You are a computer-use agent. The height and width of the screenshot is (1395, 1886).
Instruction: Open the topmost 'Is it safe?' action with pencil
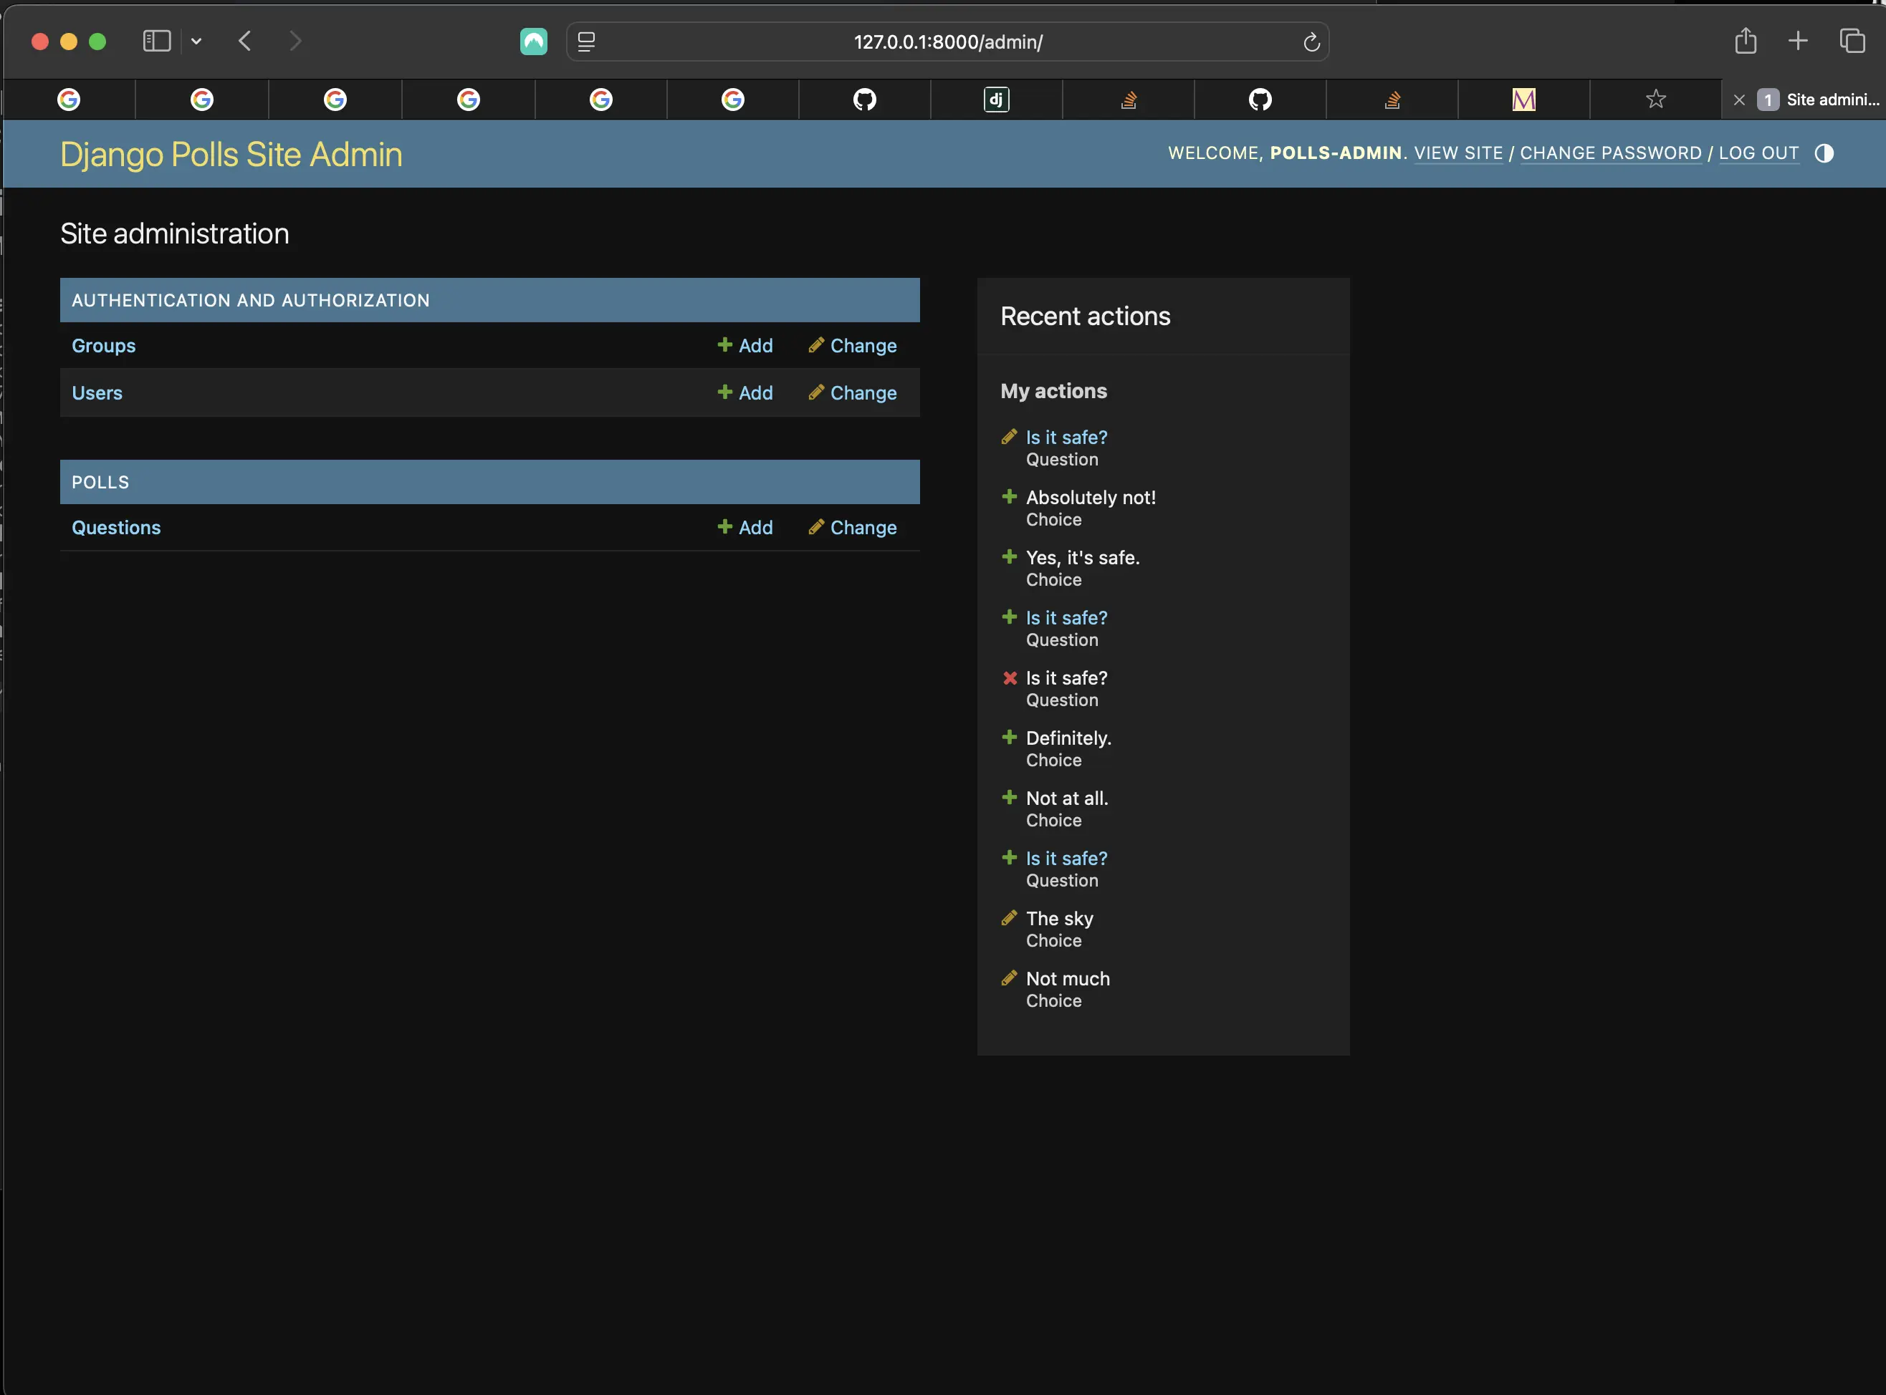tap(1066, 438)
